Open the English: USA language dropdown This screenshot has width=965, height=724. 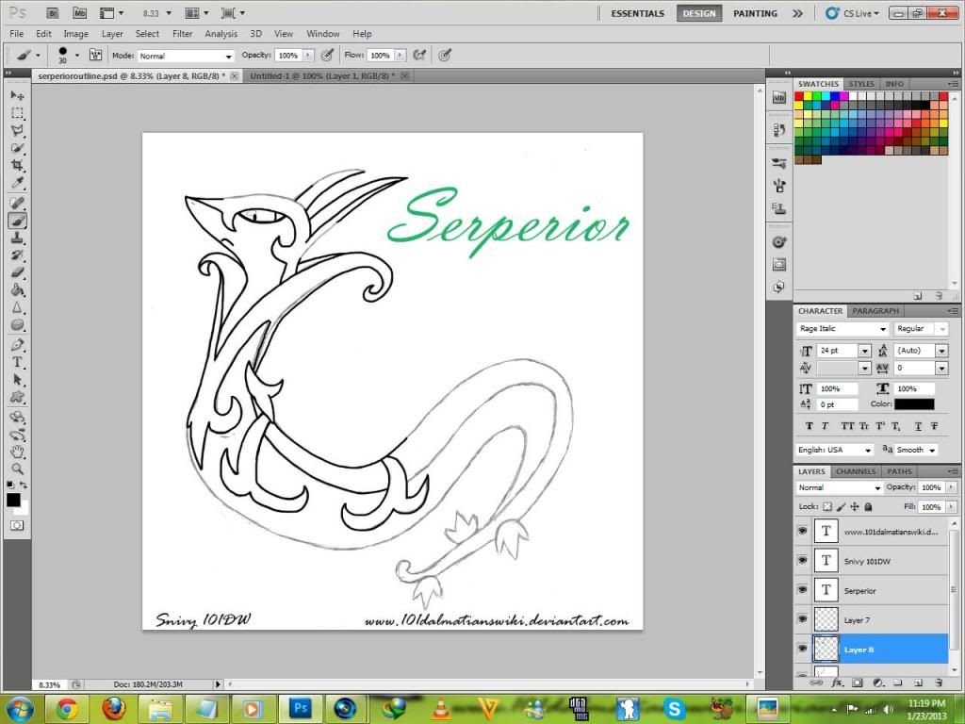[835, 450]
